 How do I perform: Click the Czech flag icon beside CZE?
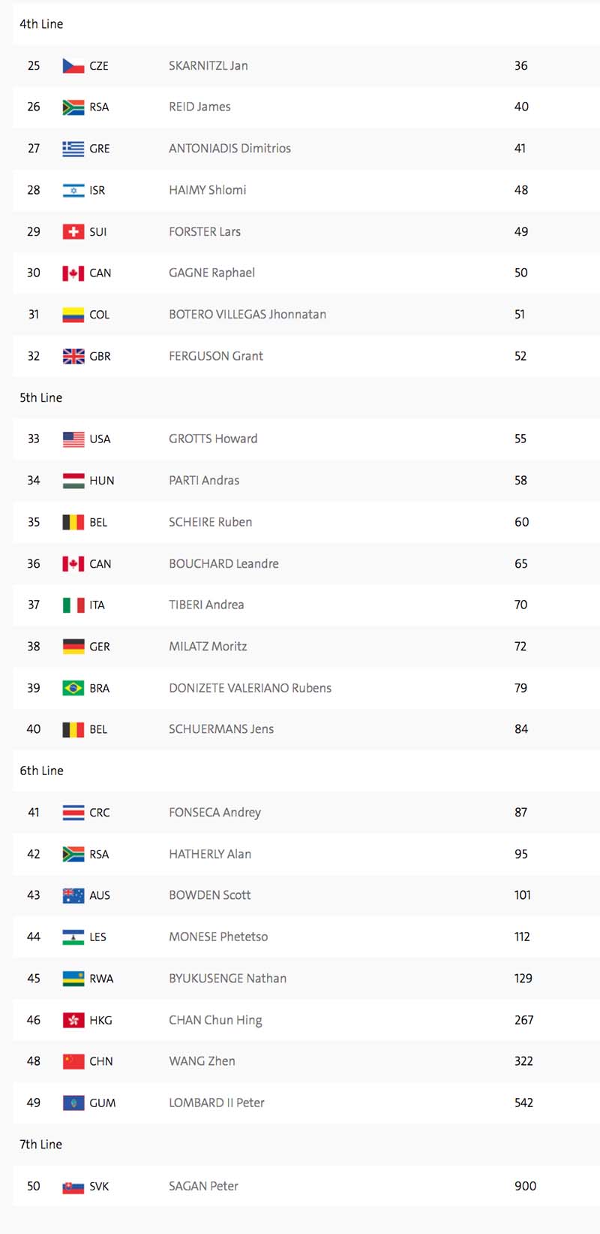pos(73,66)
